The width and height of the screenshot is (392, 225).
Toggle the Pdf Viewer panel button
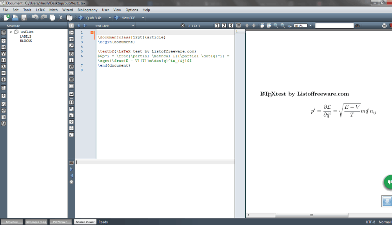click(x=60, y=222)
